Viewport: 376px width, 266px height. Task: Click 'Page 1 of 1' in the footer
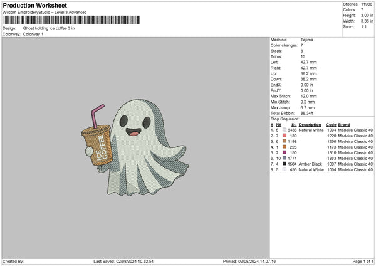363,262
